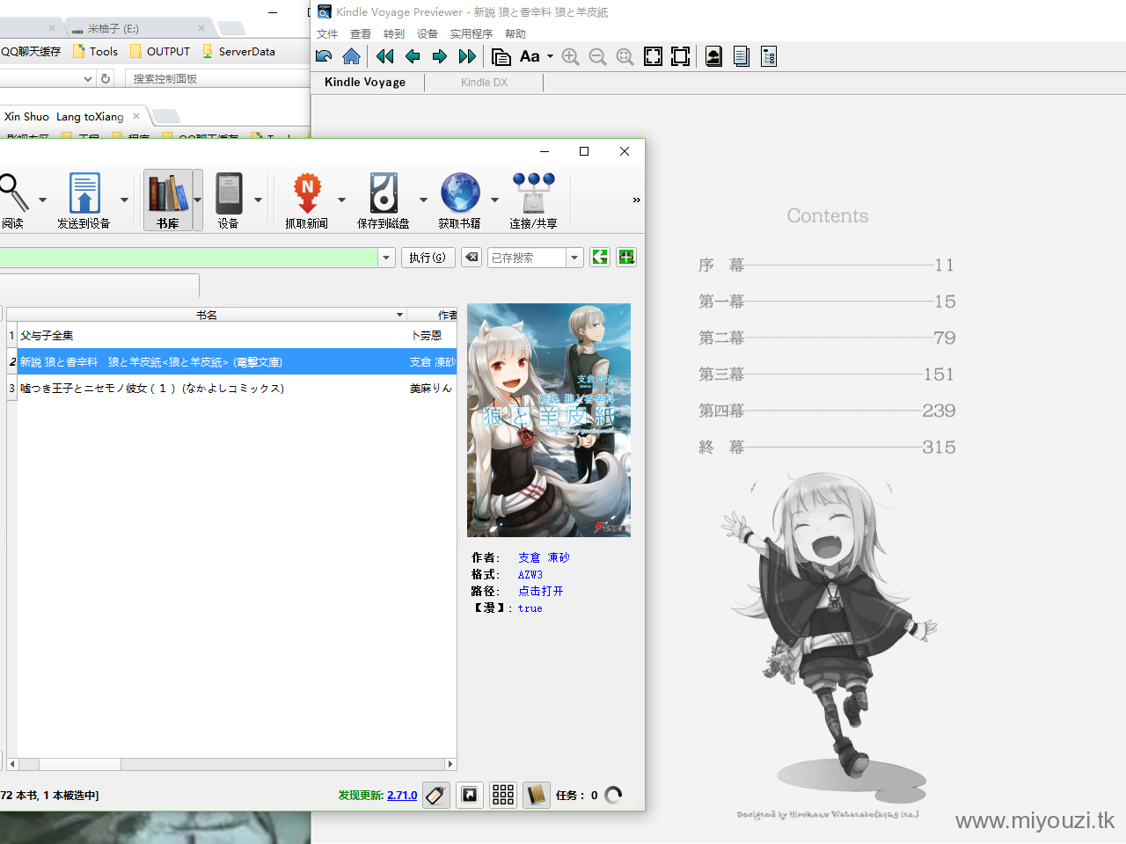The height and width of the screenshot is (844, 1126).
Task: Open the 帮助 menu
Action: coord(515,33)
